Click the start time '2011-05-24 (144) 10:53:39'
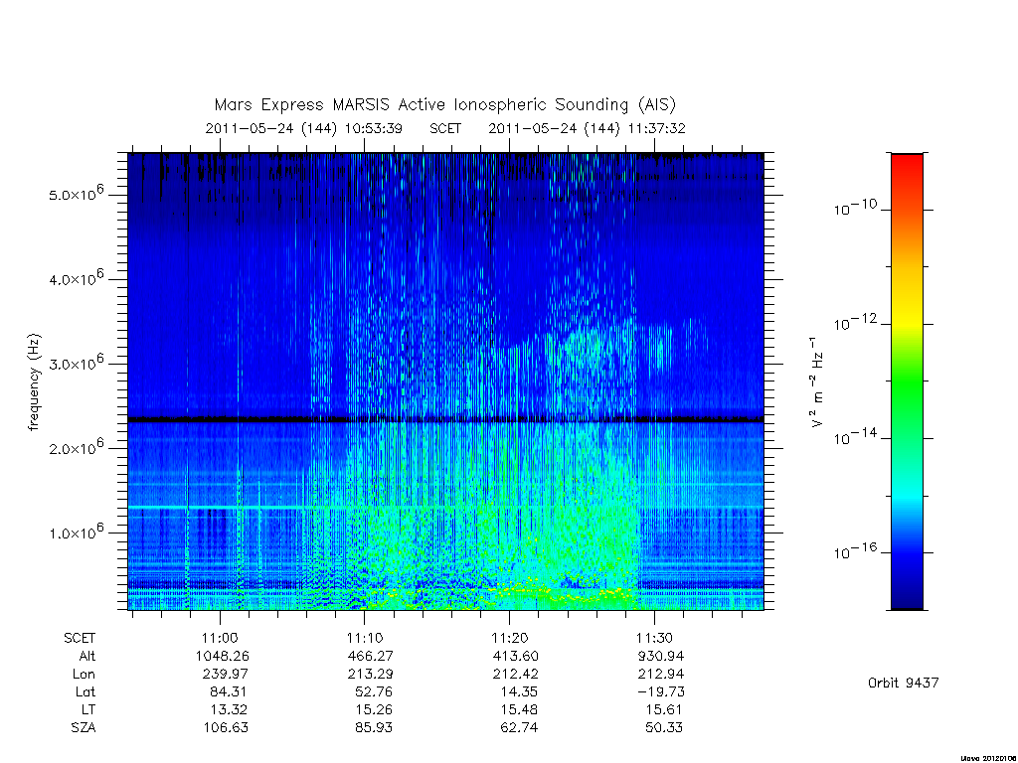Viewport: 1018px width, 763px height. pyautogui.click(x=304, y=128)
